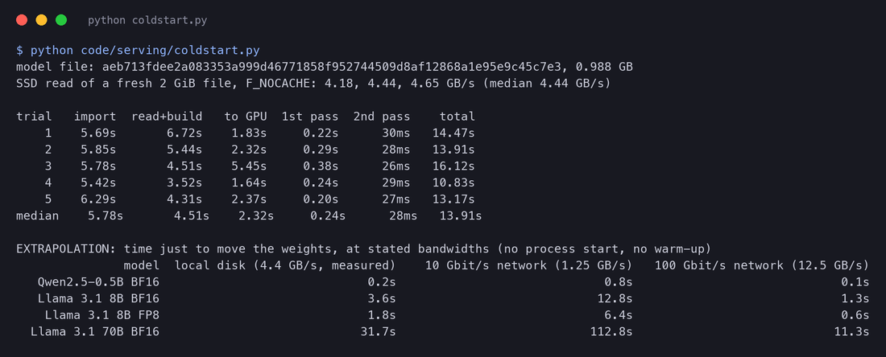The image size is (886, 357).
Task: Click '100 Gbit/s network (12.5 GB/s)' header
Action: tap(761, 265)
